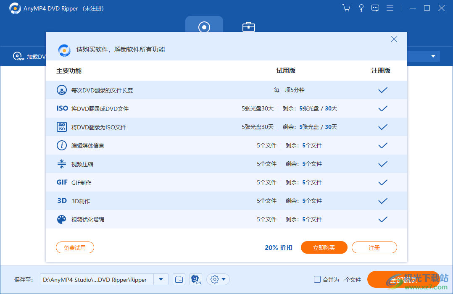Click the 注册 register button

(x=374, y=247)
